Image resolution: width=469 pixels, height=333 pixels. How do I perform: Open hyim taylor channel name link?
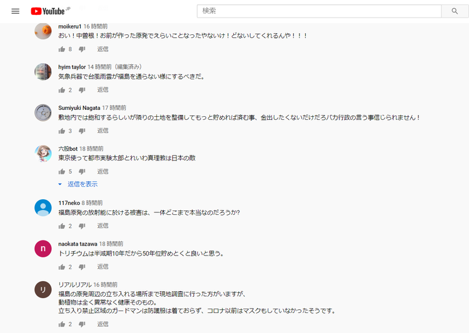72,67
